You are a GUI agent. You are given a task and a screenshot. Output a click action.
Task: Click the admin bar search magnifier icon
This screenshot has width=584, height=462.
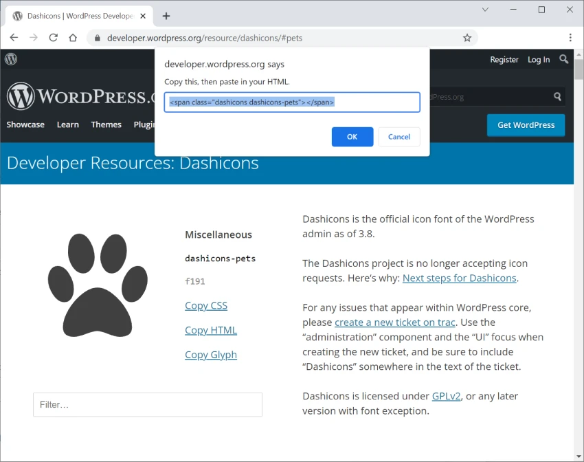point(564,59)
